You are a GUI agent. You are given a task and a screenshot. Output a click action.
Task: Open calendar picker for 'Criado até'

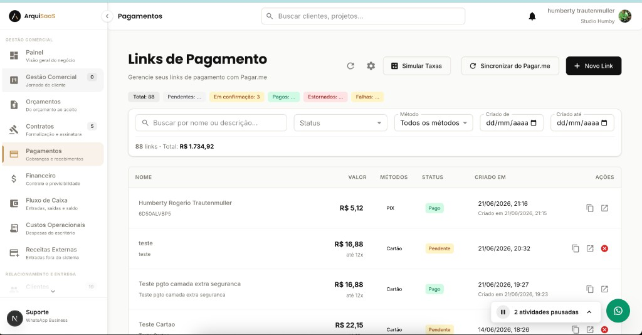(604, 123)
